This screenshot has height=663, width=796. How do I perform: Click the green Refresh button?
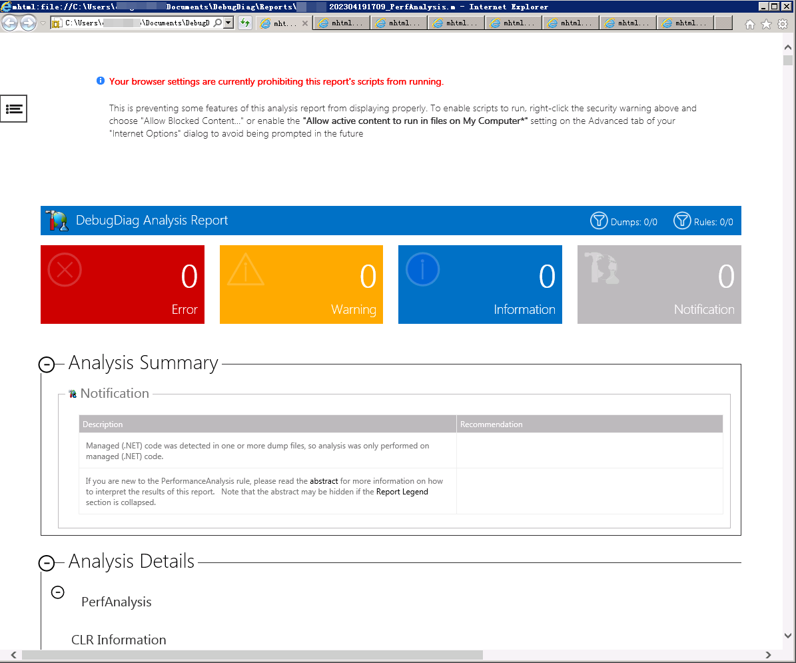pyautogui.click(x=245, y=23)
